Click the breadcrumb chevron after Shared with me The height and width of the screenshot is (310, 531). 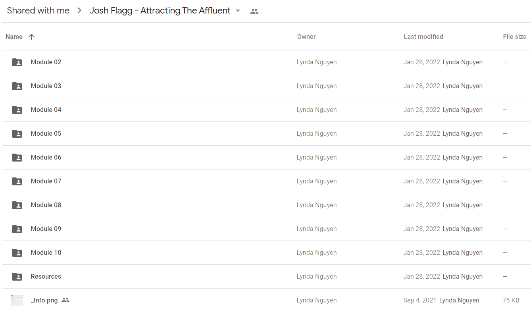(x=79, y=11)
